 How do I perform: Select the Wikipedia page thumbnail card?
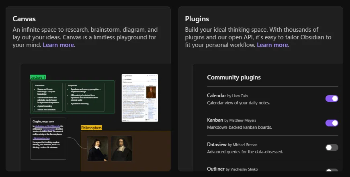click(x=140, y=98)
